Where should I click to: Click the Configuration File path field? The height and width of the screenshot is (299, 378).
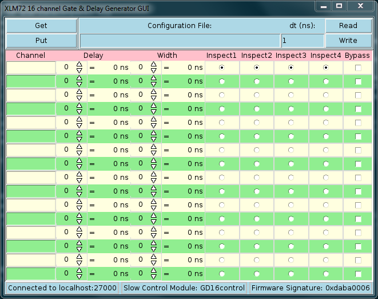(x=180, y=41)
